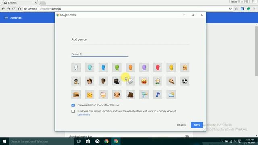The image size is (258, 145).
Task: Choose the alien avatar
Action: [x=131, y=81]
